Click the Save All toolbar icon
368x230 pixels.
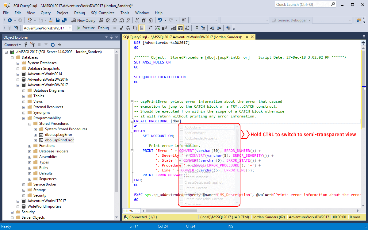tap(65, 20)
